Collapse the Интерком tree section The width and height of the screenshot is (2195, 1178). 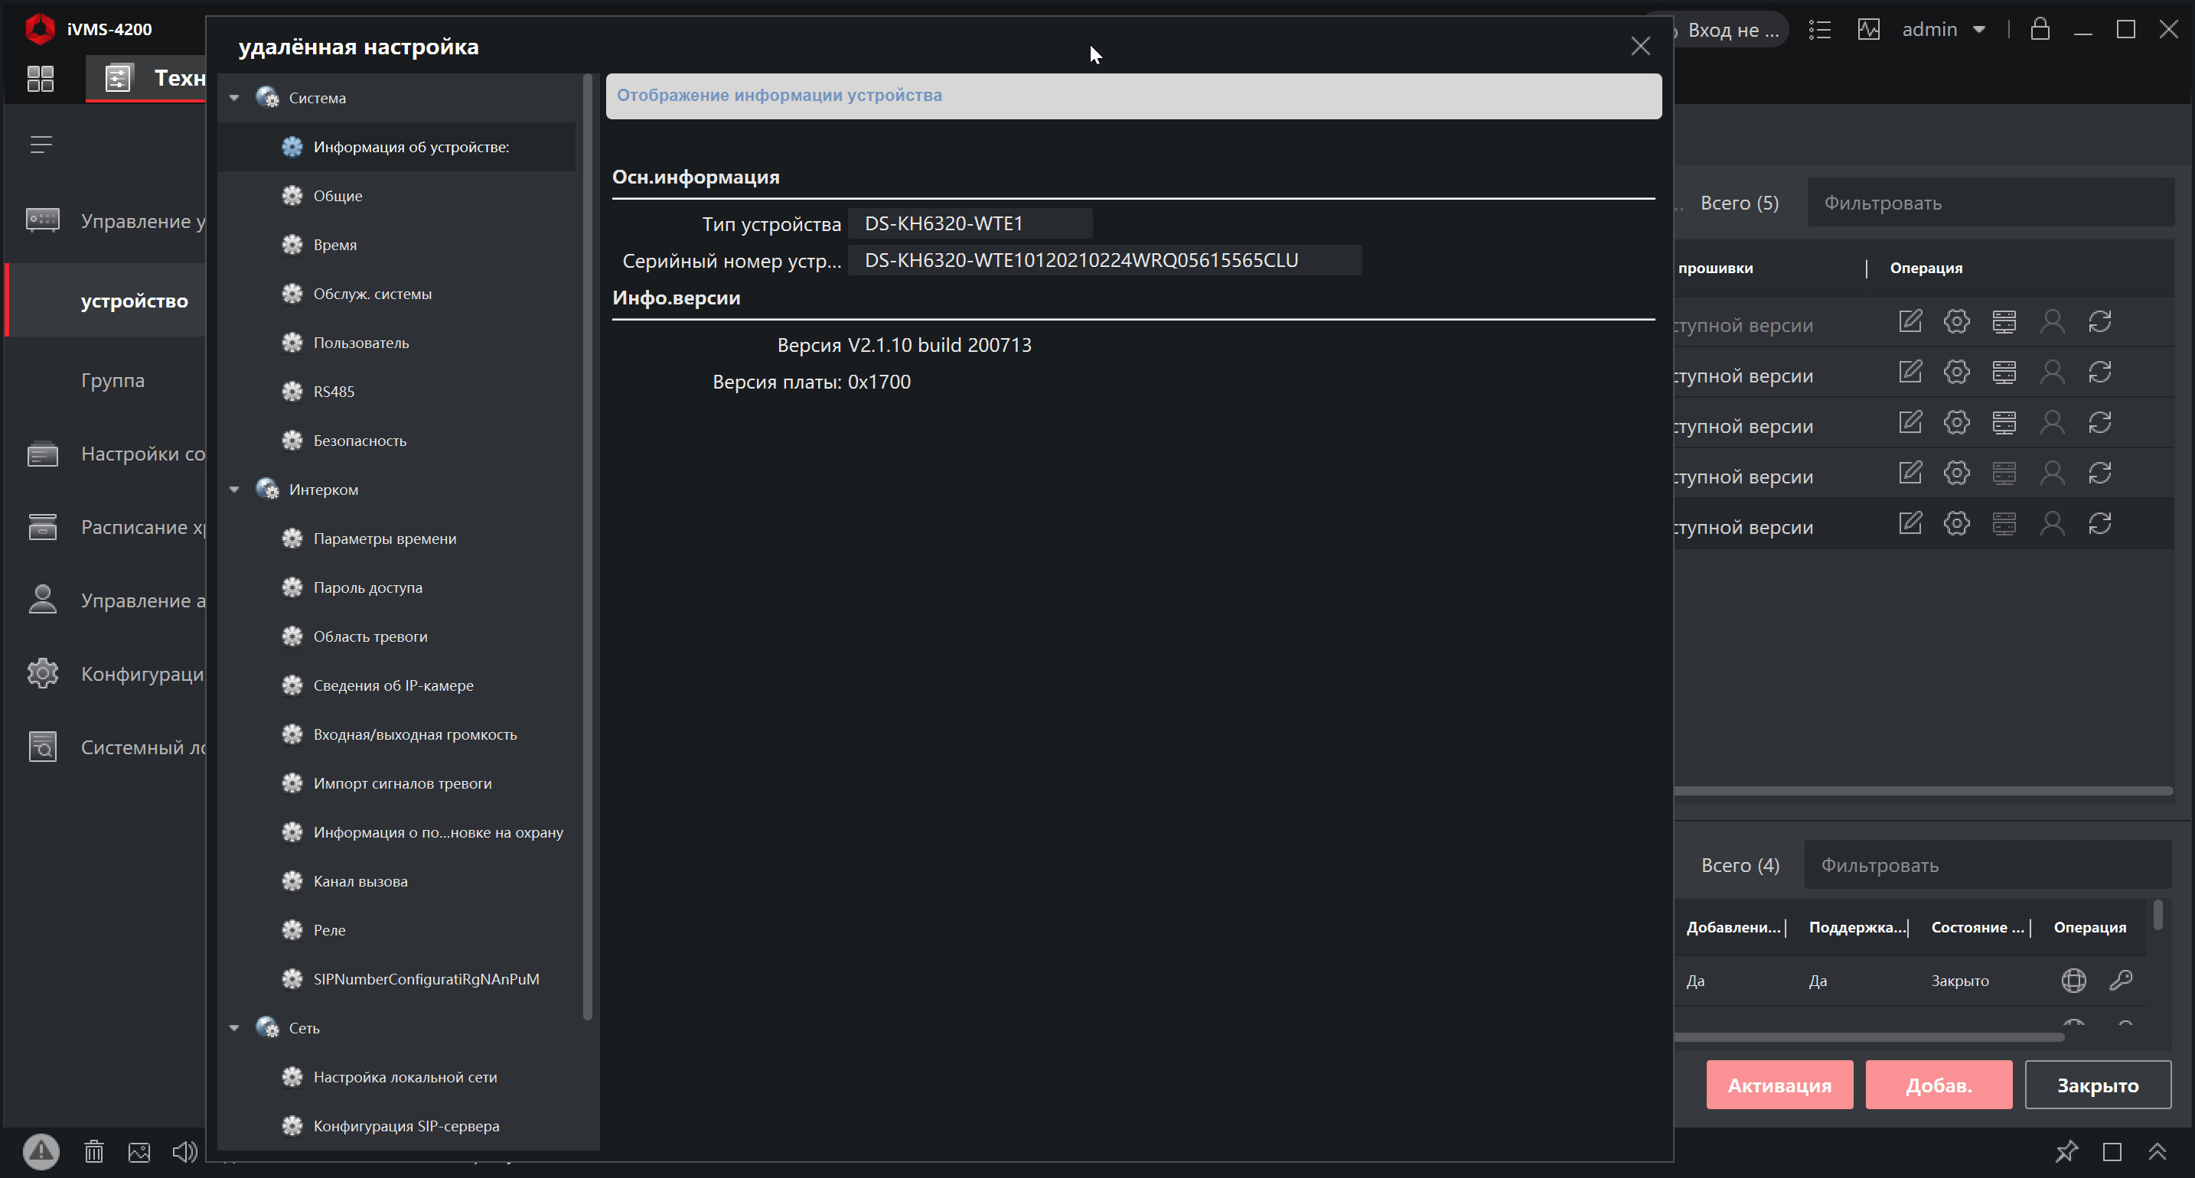pos(234,490)
